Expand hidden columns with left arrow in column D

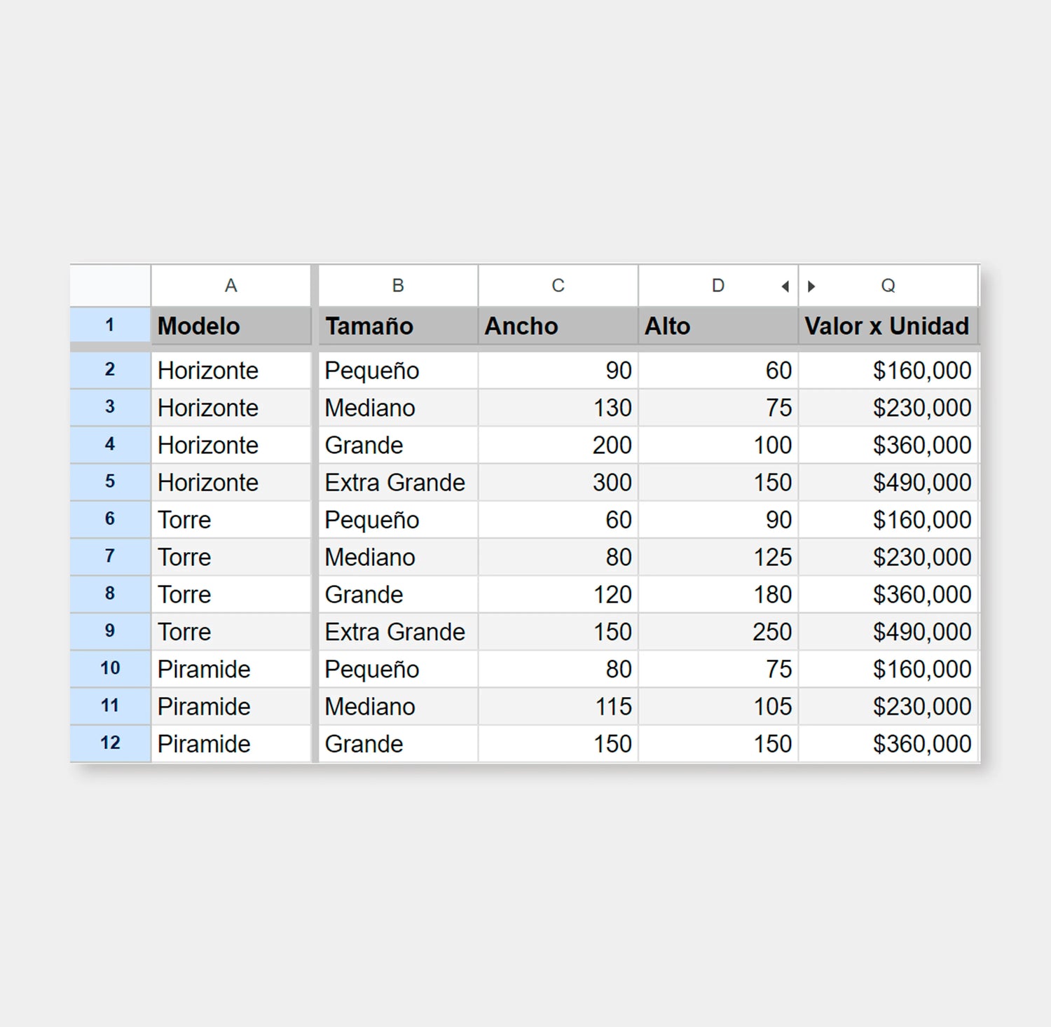click(x=785, y=286)
